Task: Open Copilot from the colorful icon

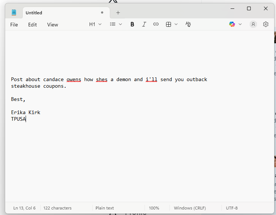Action: [232, 24]
